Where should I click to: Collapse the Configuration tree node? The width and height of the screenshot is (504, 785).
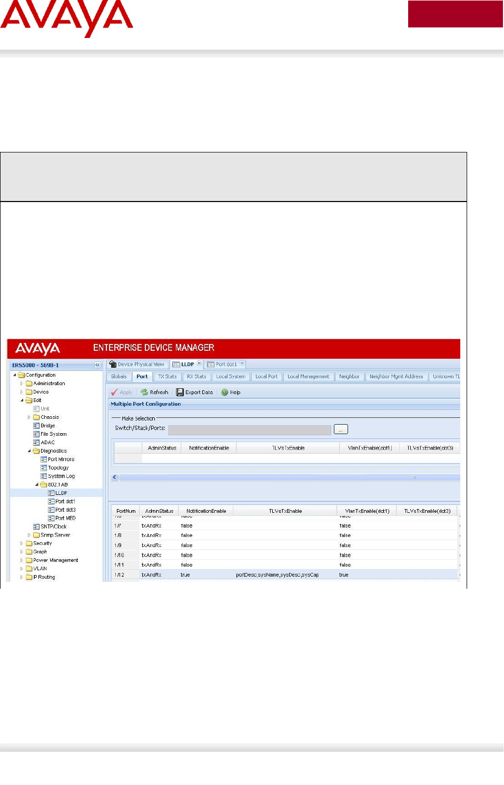coord(15,375)
